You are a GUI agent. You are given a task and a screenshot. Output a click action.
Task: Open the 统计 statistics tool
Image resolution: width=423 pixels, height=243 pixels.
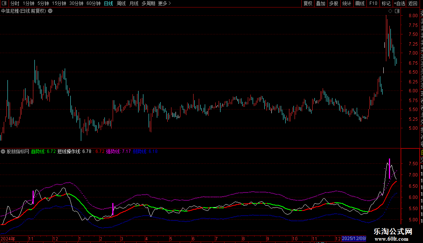point(347,3)
